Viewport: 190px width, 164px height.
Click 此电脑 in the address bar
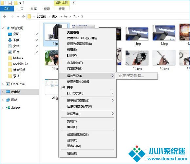click(41, 16)
